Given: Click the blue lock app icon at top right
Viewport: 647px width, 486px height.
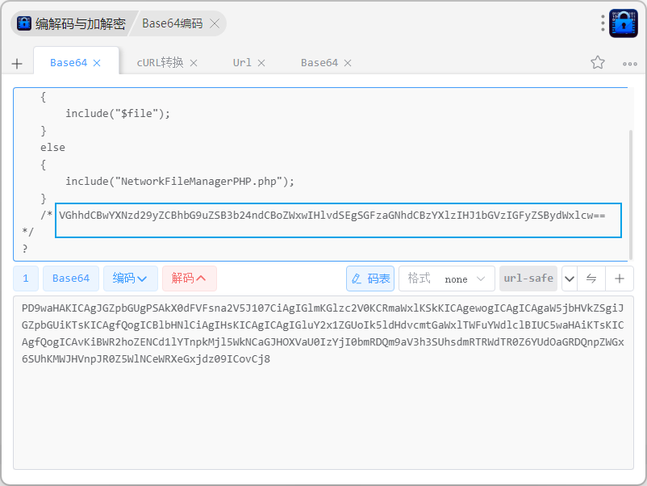Looking at the screenshot, I should coord(624,23).
